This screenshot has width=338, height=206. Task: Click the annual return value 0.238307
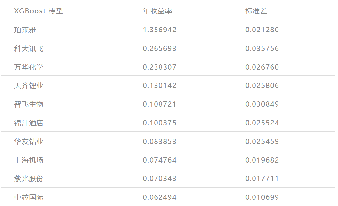159,67
